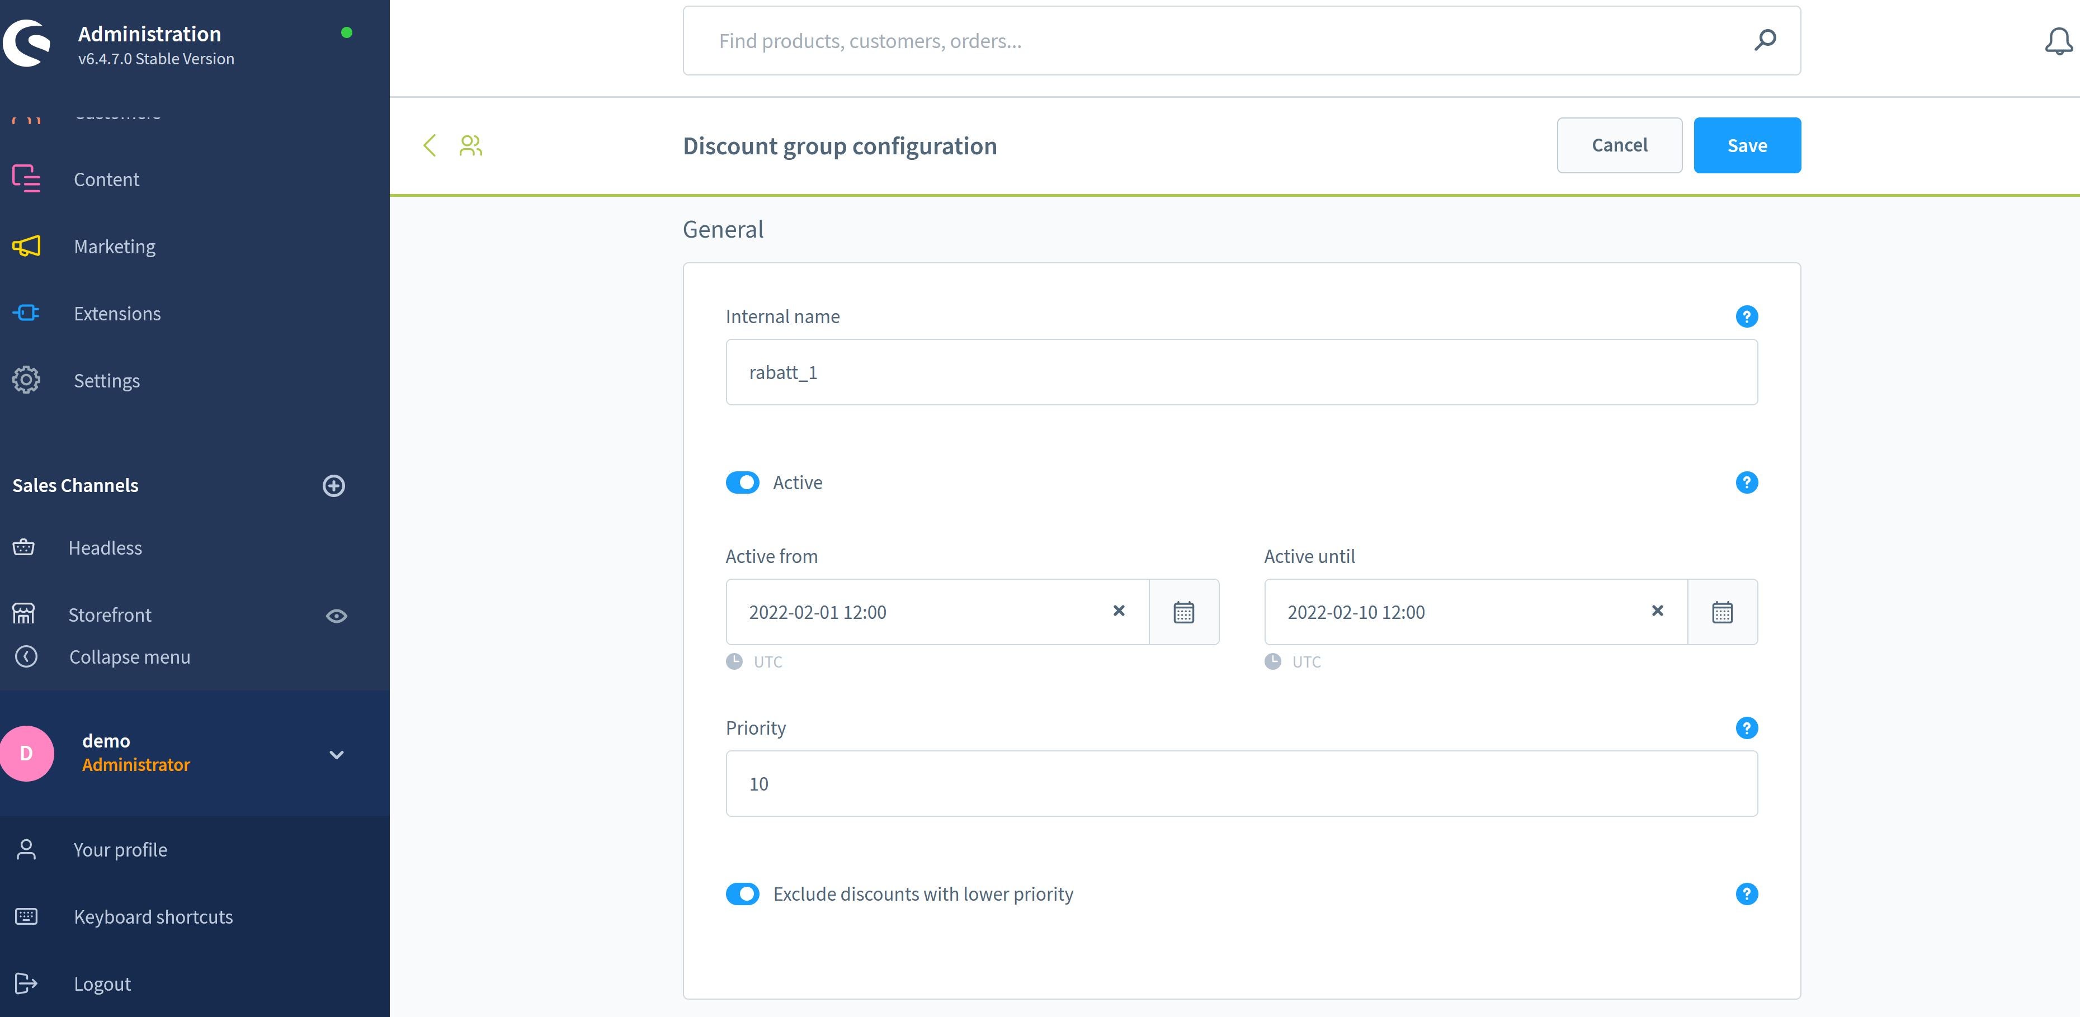Disable the Exclude discounts with lower priority toggle
2080x1017 pixels.
[x=743, y=893]
